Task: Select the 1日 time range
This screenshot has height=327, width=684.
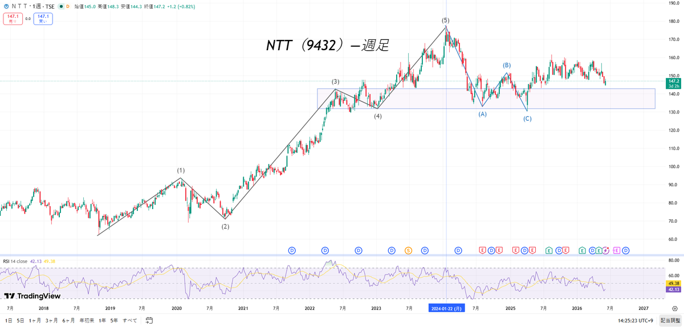Action: [x=9, y=320]
